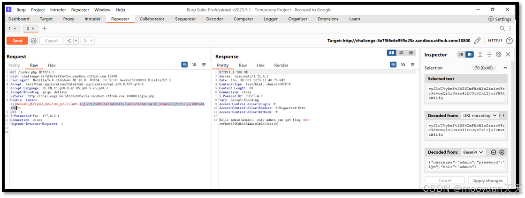Screen dimensions: 525x198
Task: Open the Base64 decode dropdown
Action: click(x=473, y=152)
